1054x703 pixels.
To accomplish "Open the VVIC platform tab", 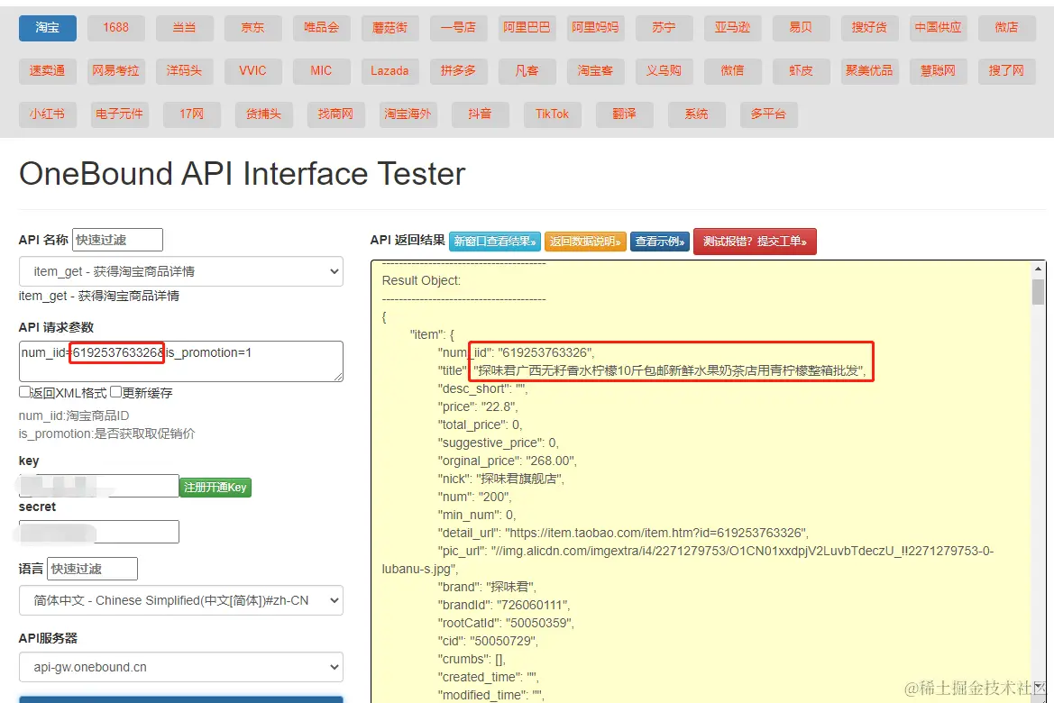I will pos(252,70).
